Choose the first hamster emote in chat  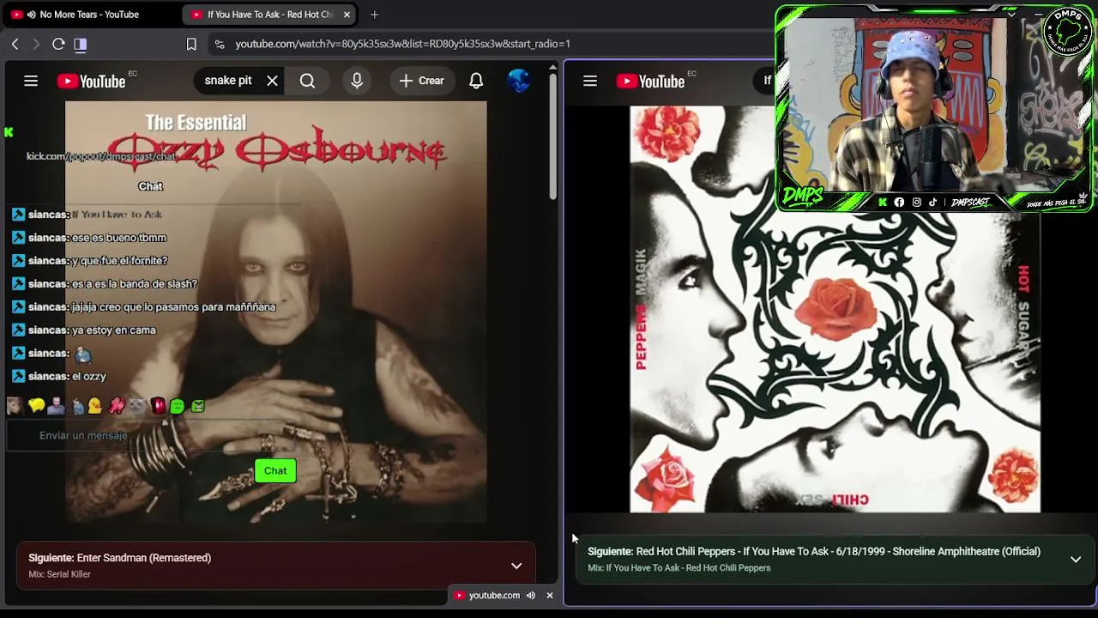15,406
